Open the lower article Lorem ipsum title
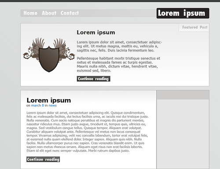 [49, 100]
